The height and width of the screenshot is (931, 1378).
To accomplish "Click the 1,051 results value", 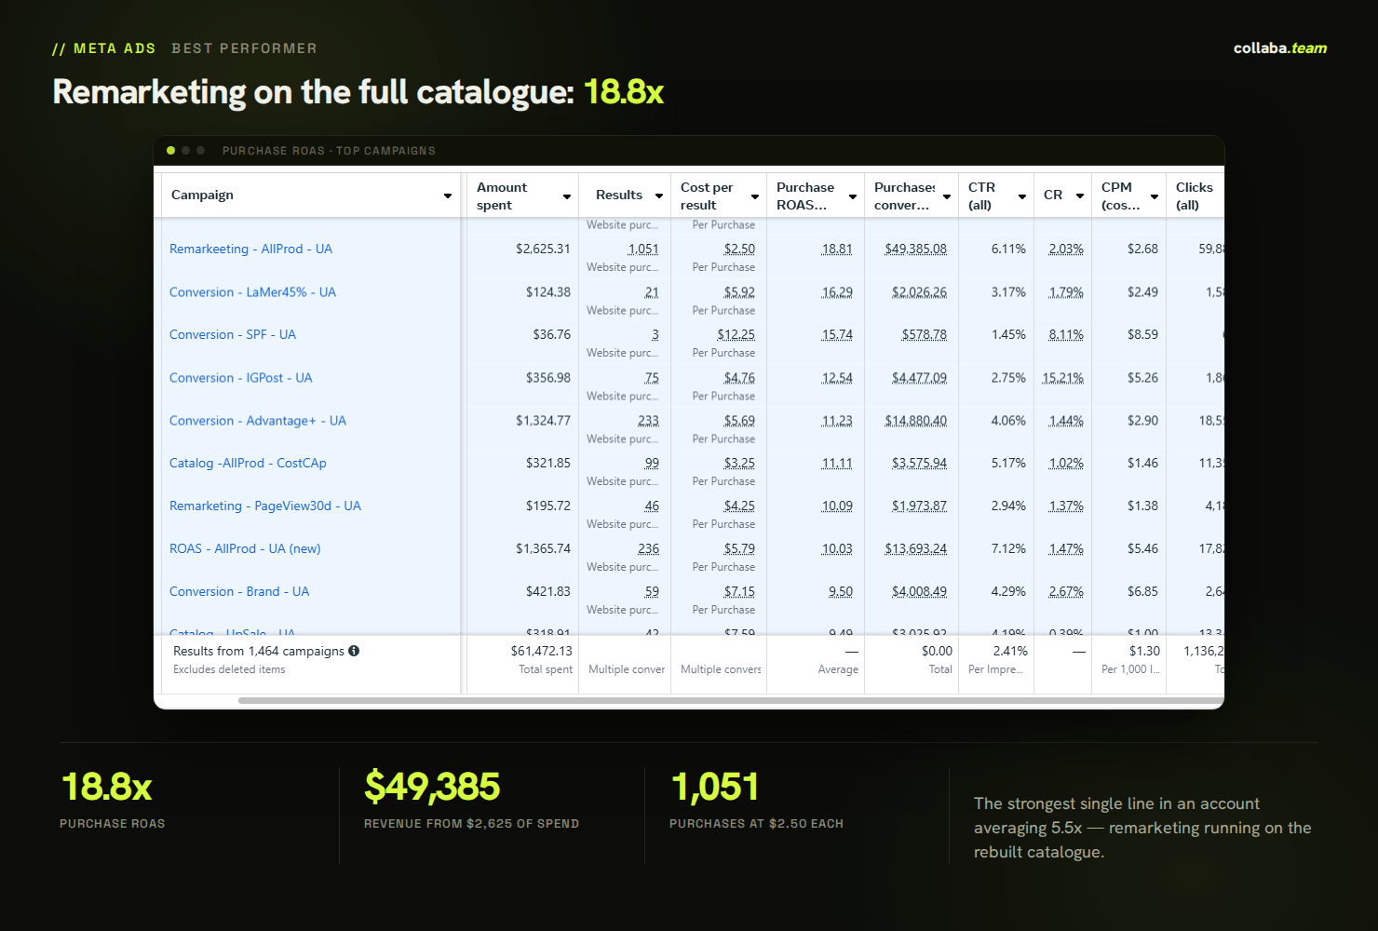I will pos(642,249).
